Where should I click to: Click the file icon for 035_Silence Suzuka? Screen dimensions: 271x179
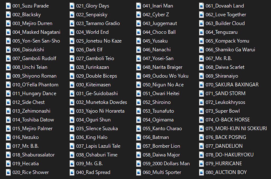click(72, 129)
